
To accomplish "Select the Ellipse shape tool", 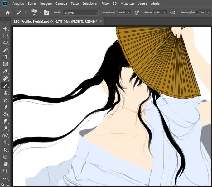I will 5,157.
